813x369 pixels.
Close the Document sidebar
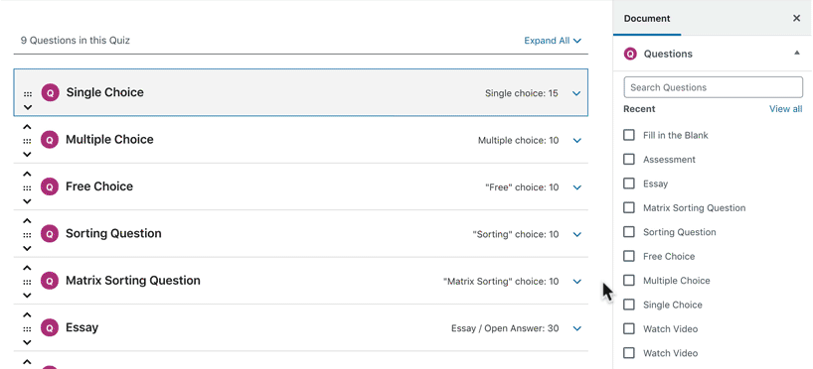(797, 19)
